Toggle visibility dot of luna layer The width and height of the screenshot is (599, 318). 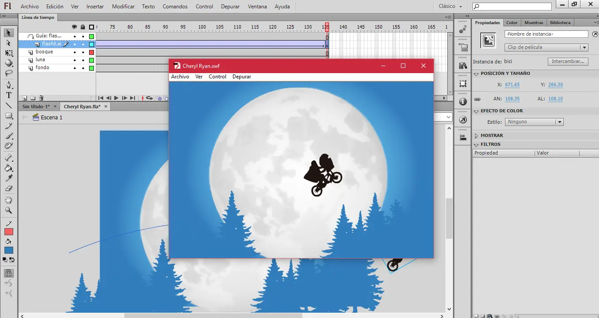point(75,60)
